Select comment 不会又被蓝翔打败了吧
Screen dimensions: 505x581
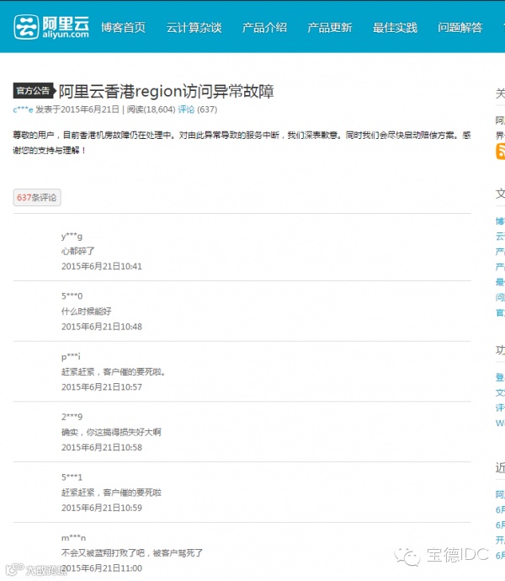[x=103, y=553]
